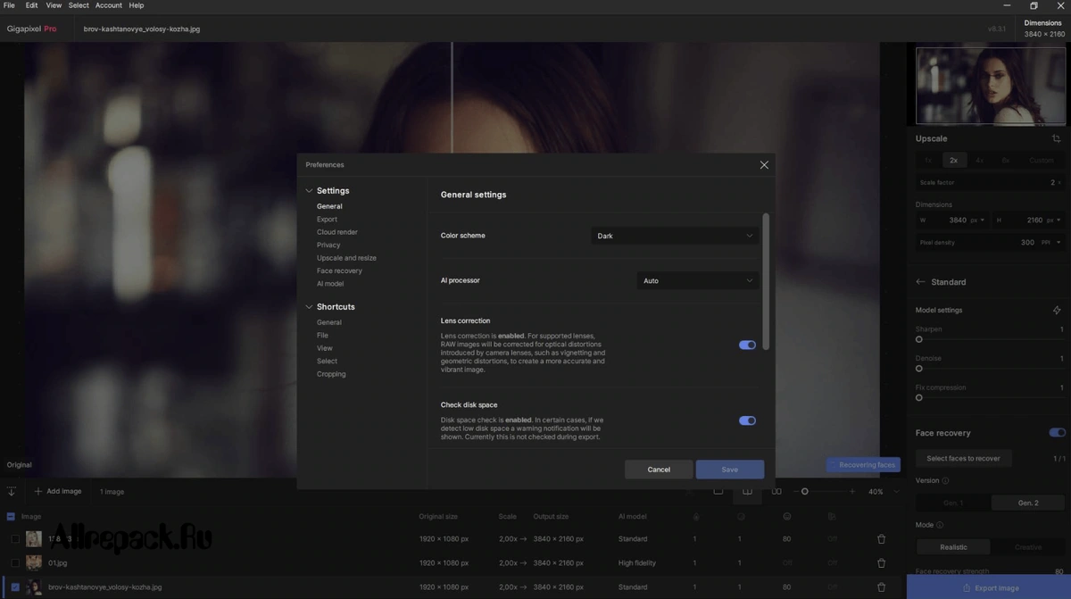
Task: Collapse the image list with the down-arrow icon
Action: 12,492
